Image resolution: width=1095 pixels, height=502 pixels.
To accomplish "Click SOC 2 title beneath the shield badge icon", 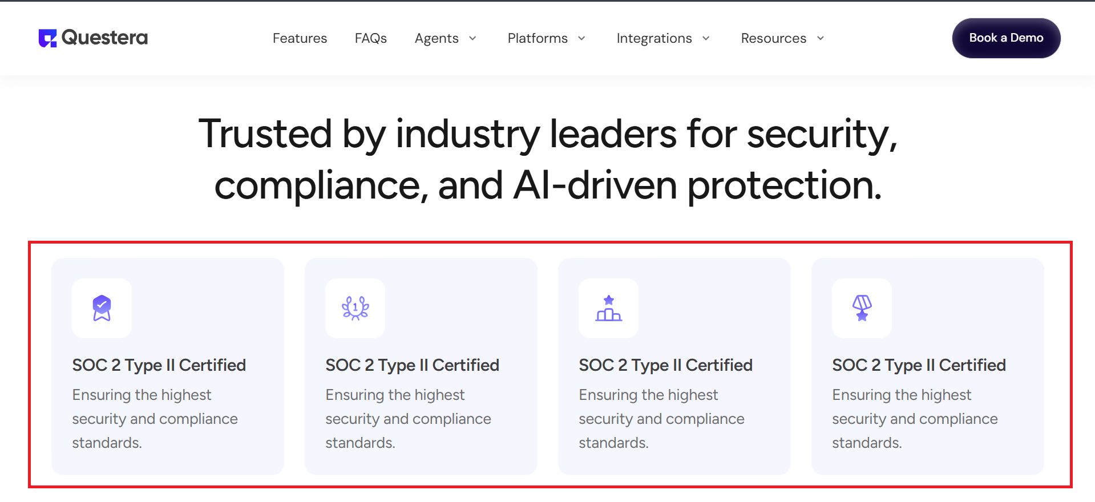I will (159, 365).
